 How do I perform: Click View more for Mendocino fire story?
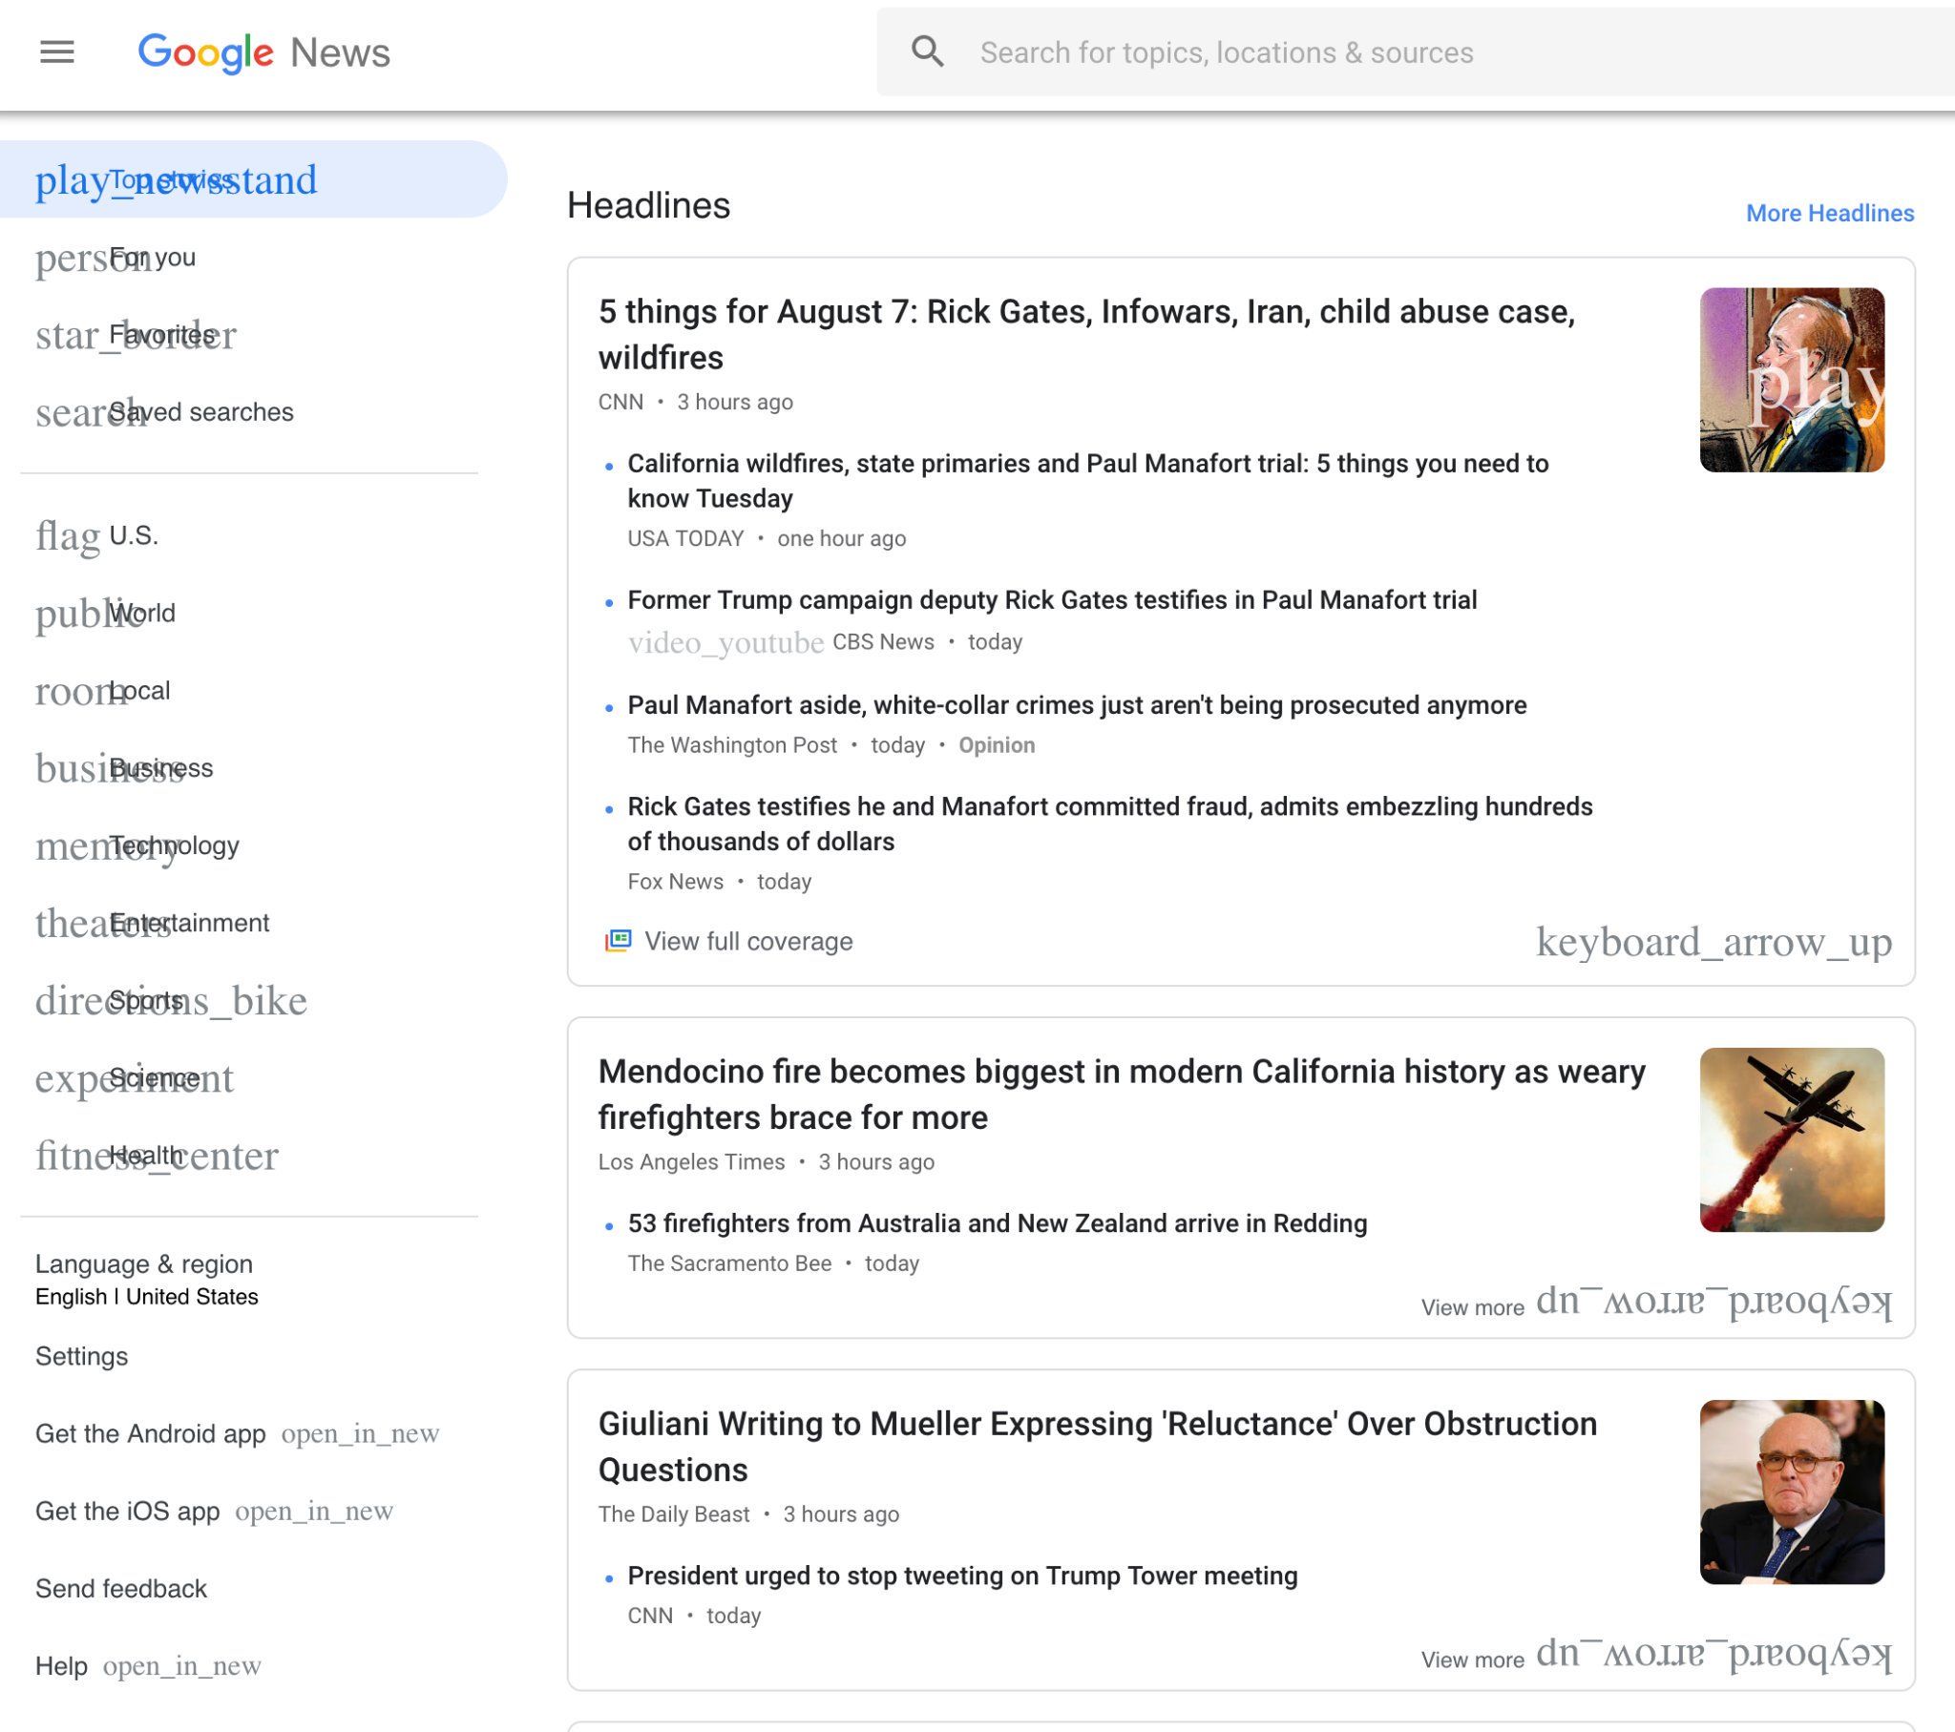(x=1470, y=1307)
